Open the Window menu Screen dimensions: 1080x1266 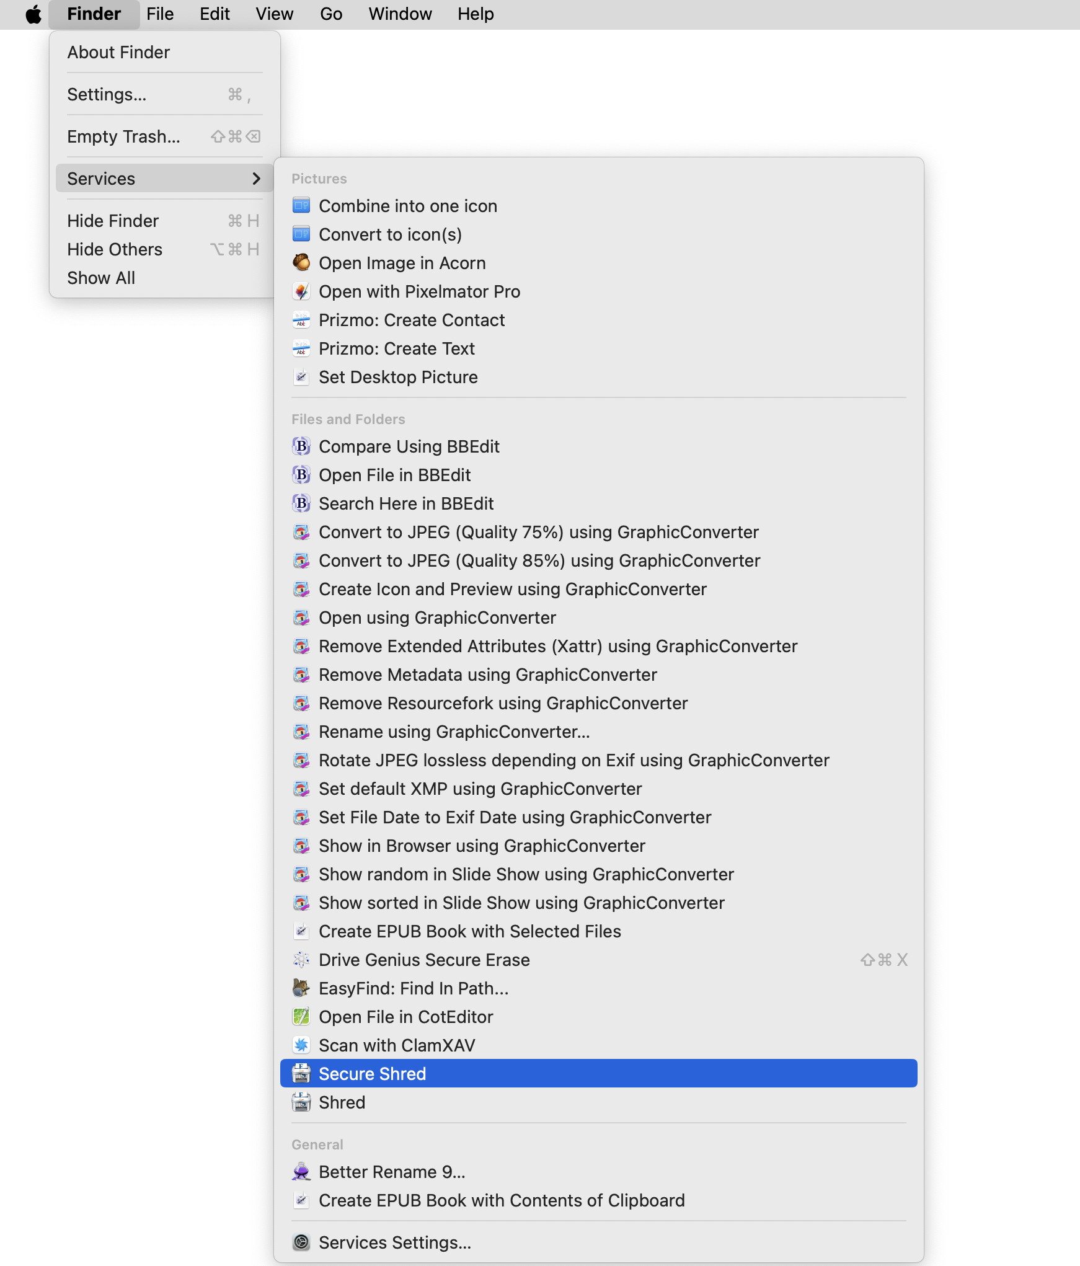400,14
